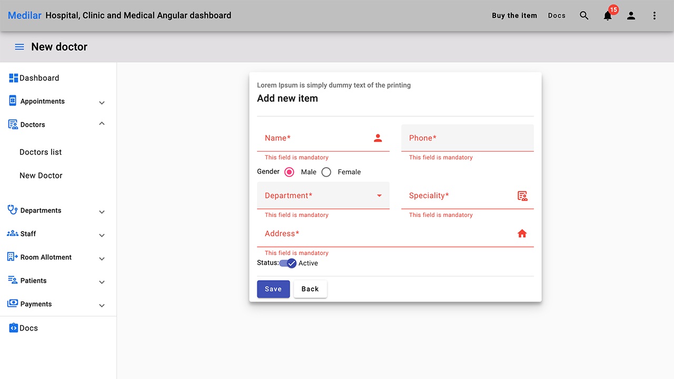Toggle the Active status switch off
The image size is (674, 379).
288,263
